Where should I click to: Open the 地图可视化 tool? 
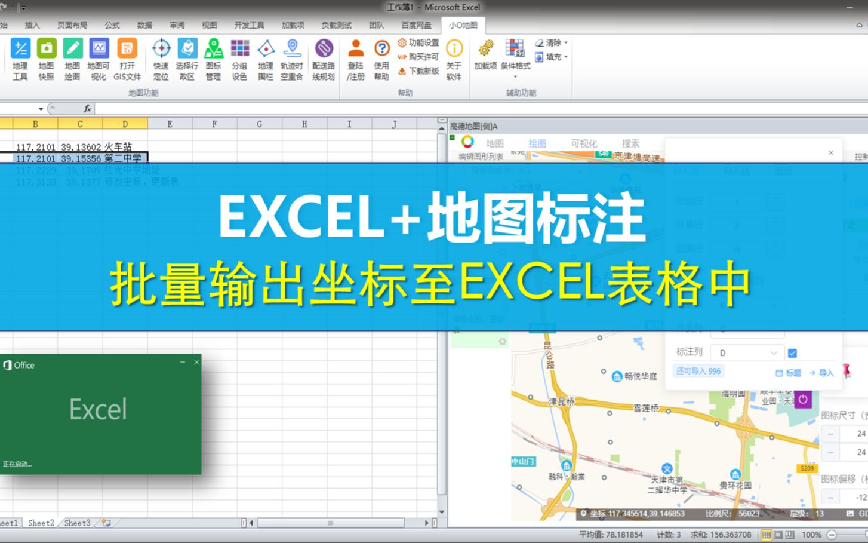[x=99, y=59]
